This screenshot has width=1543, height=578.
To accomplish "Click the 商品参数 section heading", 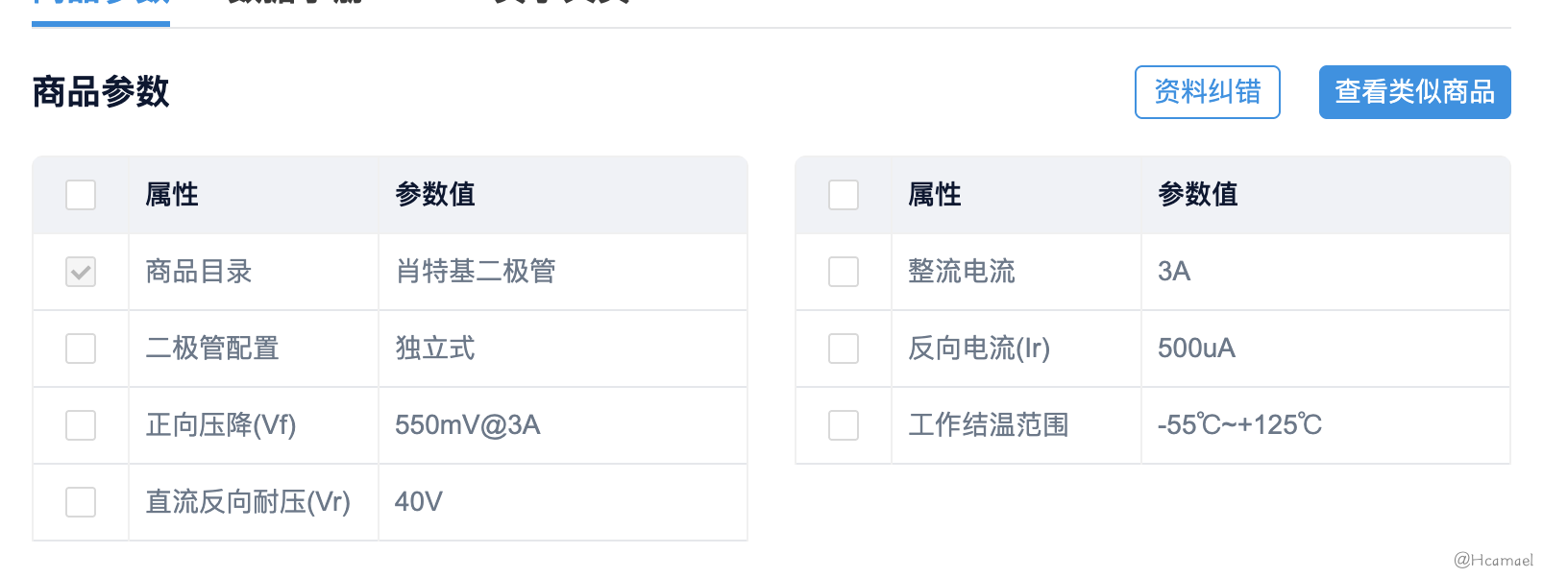I will [101, 92].
